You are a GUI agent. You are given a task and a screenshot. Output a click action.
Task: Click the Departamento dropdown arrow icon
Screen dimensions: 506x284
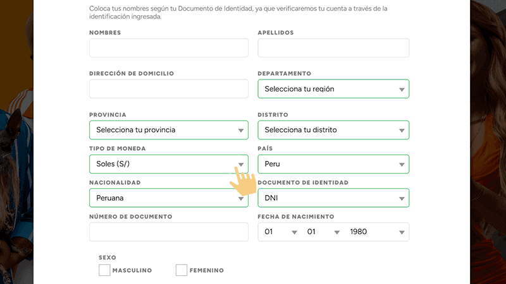[x=402, y=90]
